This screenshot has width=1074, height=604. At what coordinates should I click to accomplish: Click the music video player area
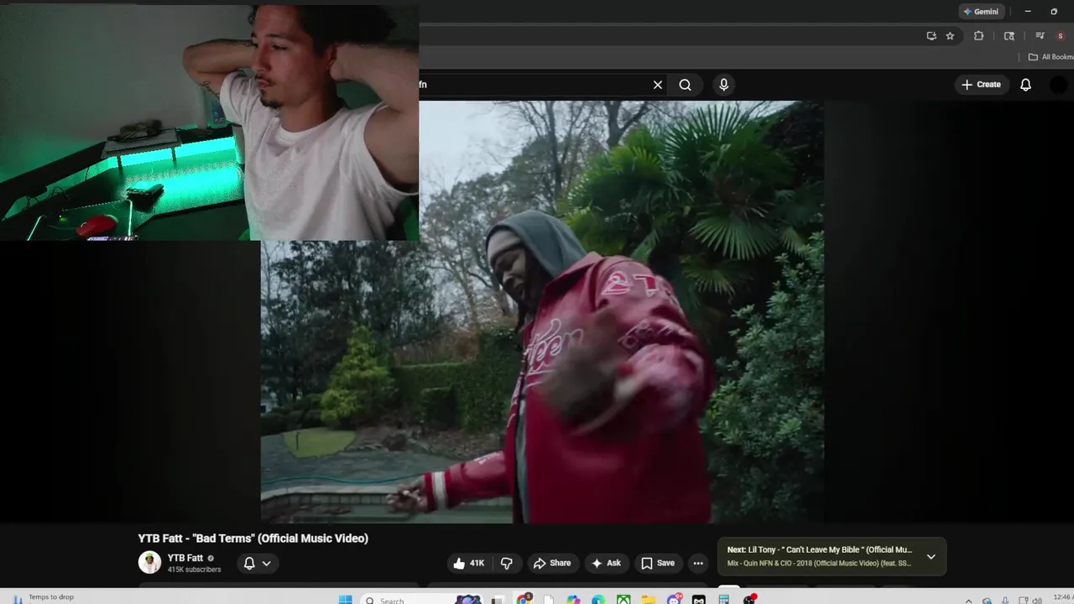point(542,312)
